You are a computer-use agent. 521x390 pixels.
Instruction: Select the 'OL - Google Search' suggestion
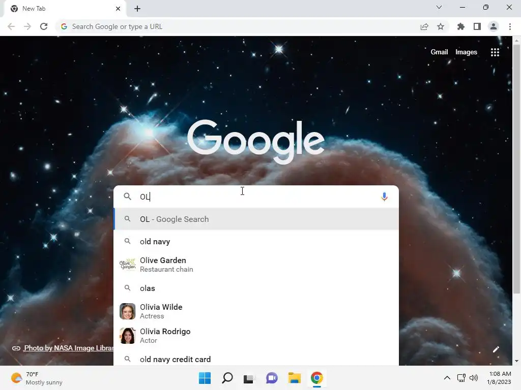click(256, 219)
